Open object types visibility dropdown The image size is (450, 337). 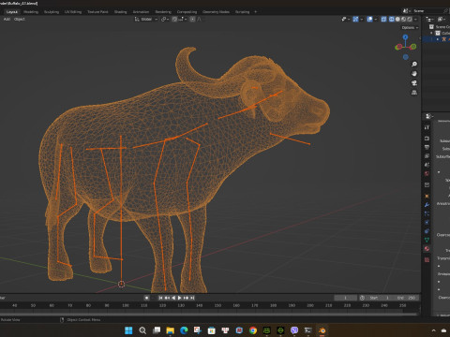point(345,19)
